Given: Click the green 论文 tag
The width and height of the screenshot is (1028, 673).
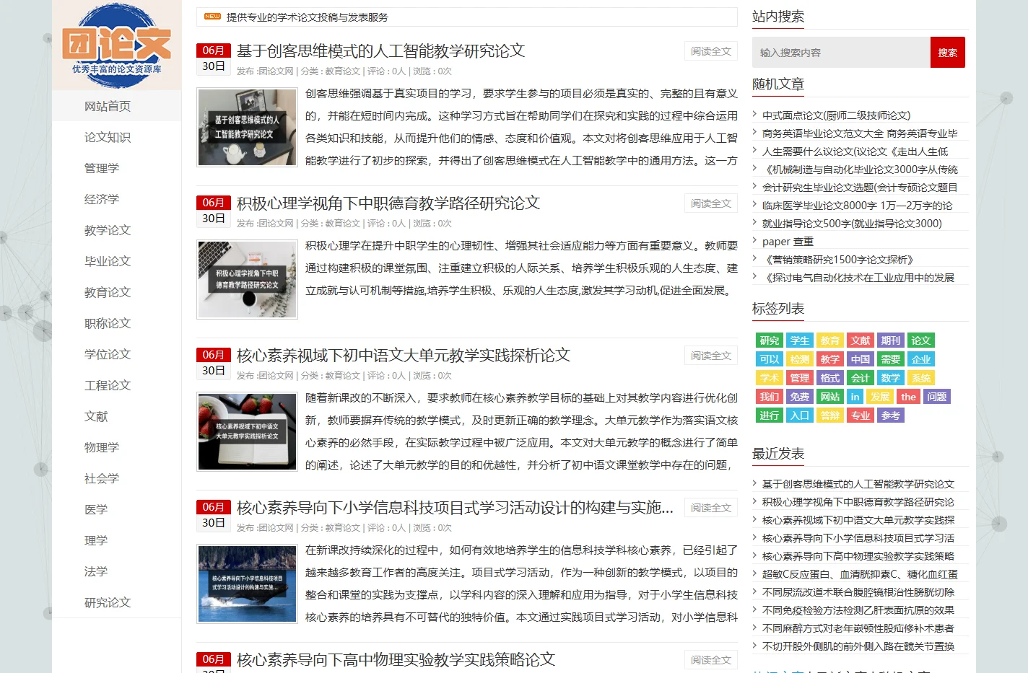Looking at the screenshot, I should (x=921, y=340).
